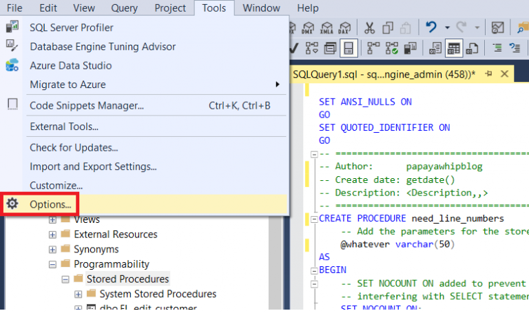Open the Help menu

tap(308, 8)
